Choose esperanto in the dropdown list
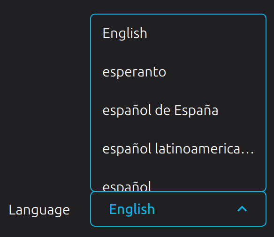This screenshot has width=274, height=237. click(178, 72)
